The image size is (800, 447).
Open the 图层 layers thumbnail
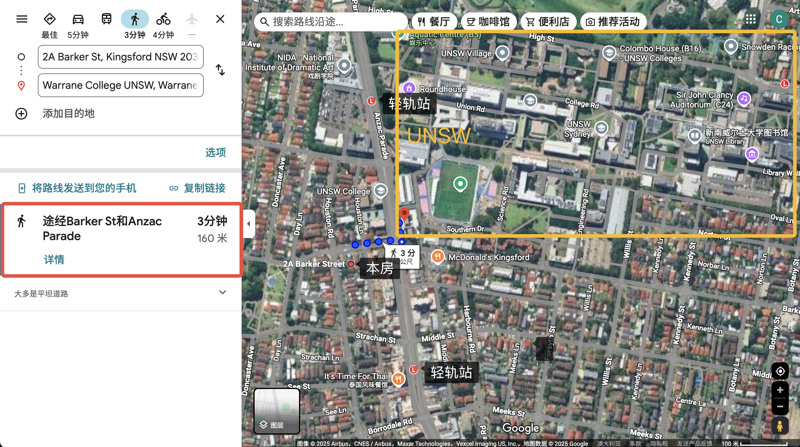277,411
